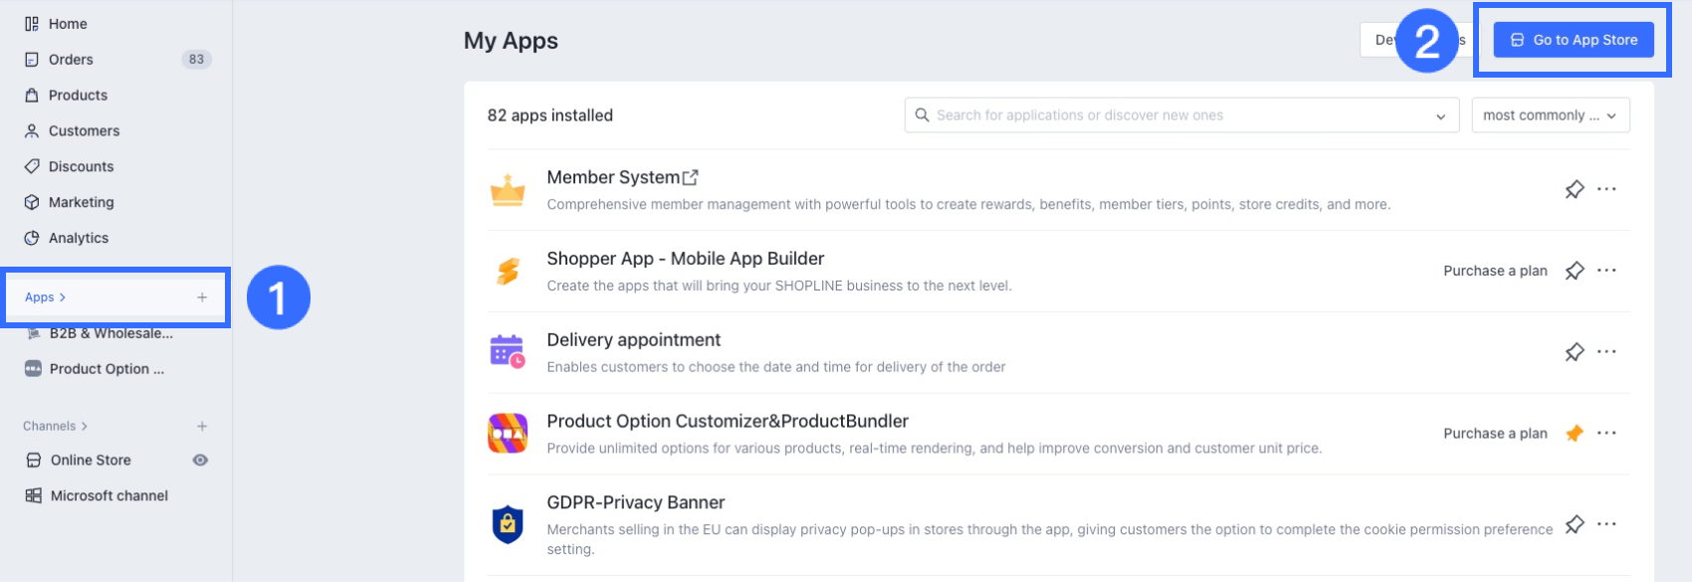Click the Go to App Store button

pyautogui.click(x=1574, y=40)
